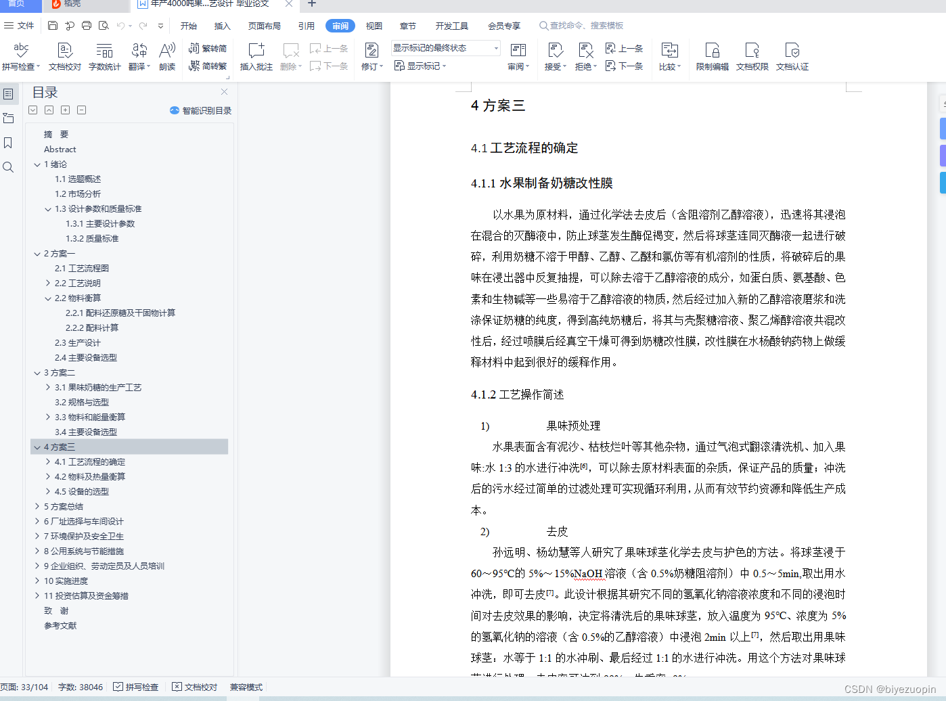Open 文档认证 document certification
This screenshot has height=701, width=946.
792,57
